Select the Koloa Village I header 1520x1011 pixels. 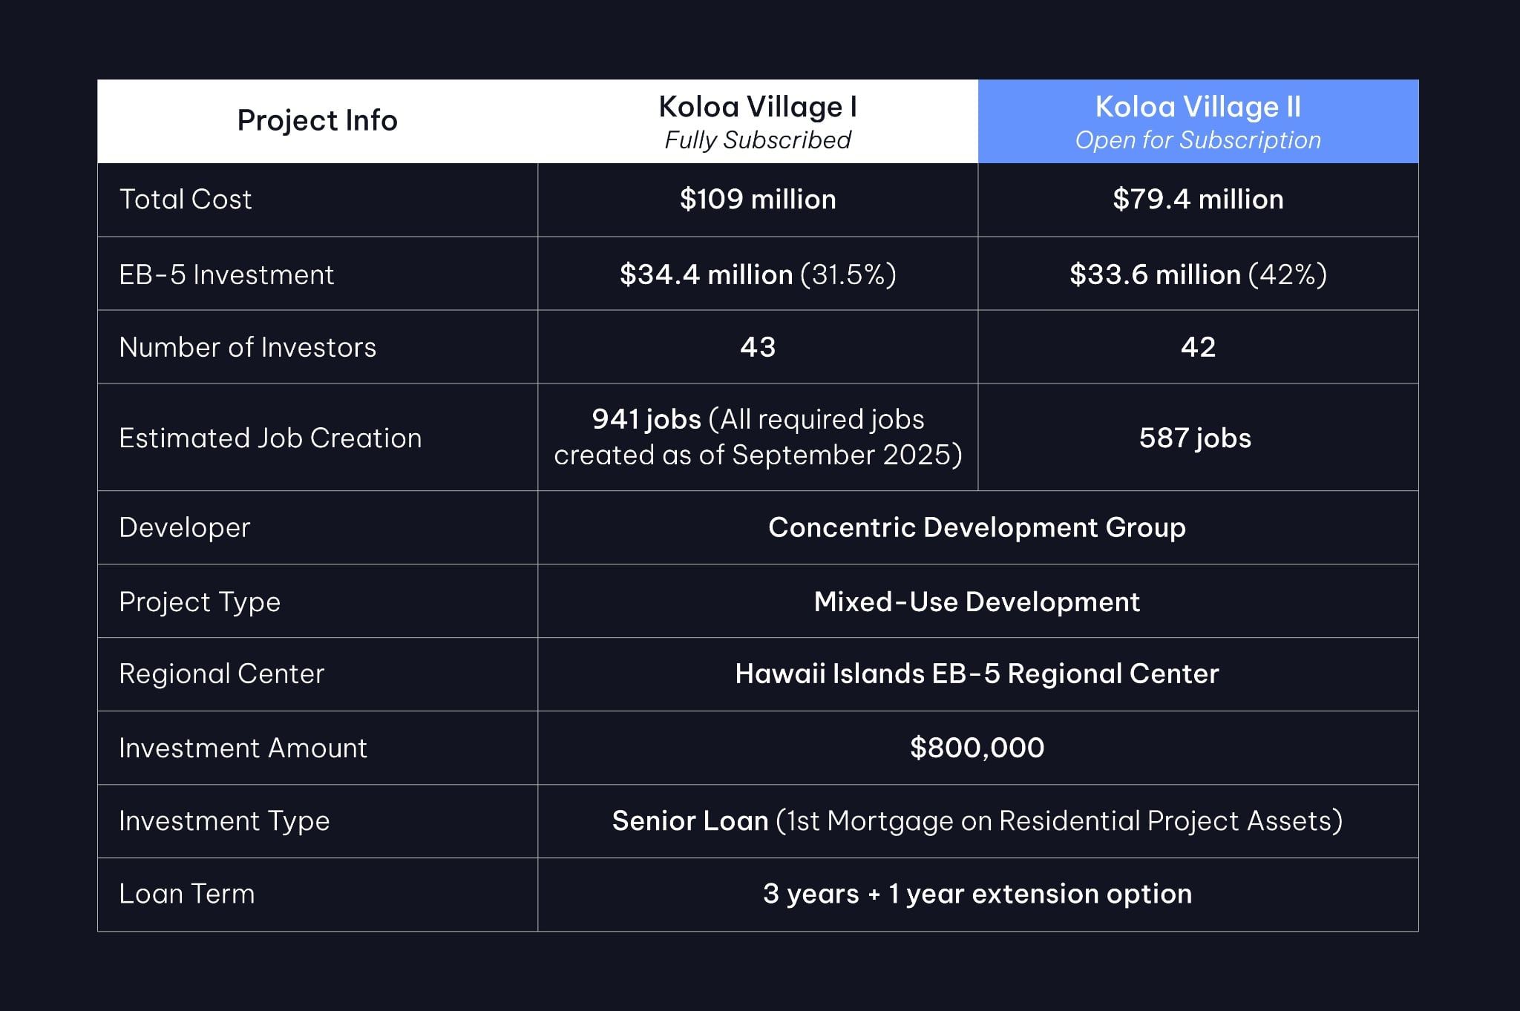758,122
